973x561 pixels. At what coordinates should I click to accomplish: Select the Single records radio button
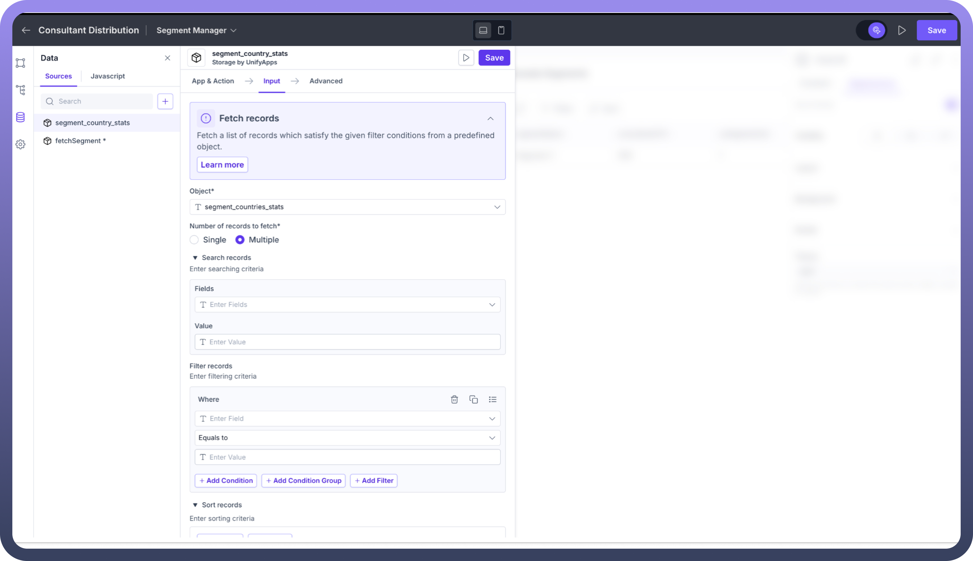click(x=194, y=240)
